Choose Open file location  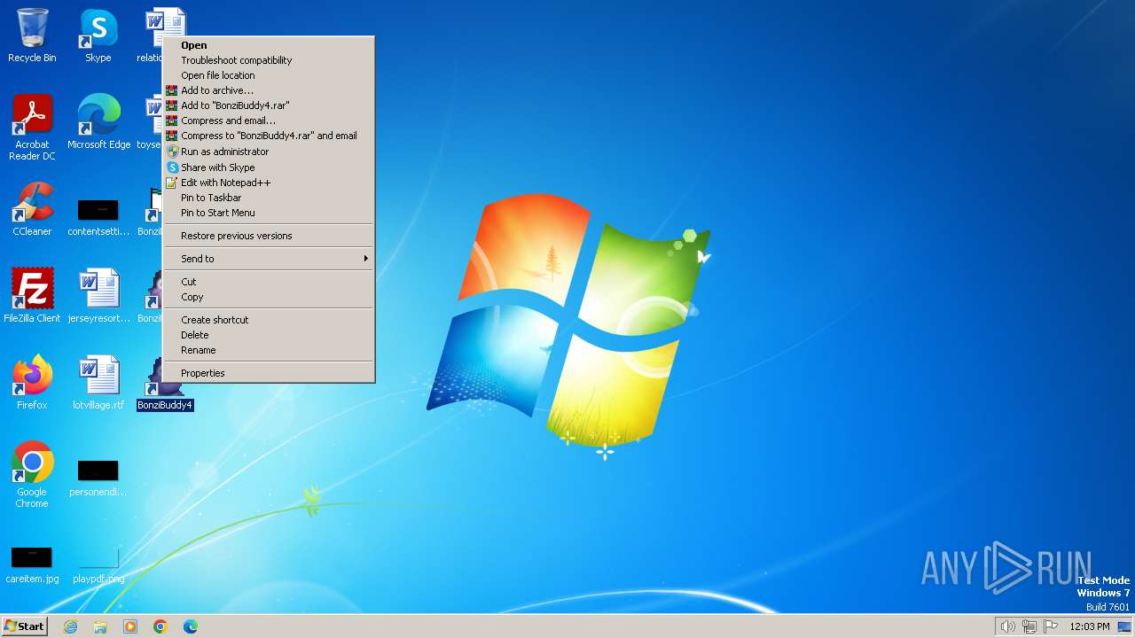pyautogui.click(x=269, y=75)
